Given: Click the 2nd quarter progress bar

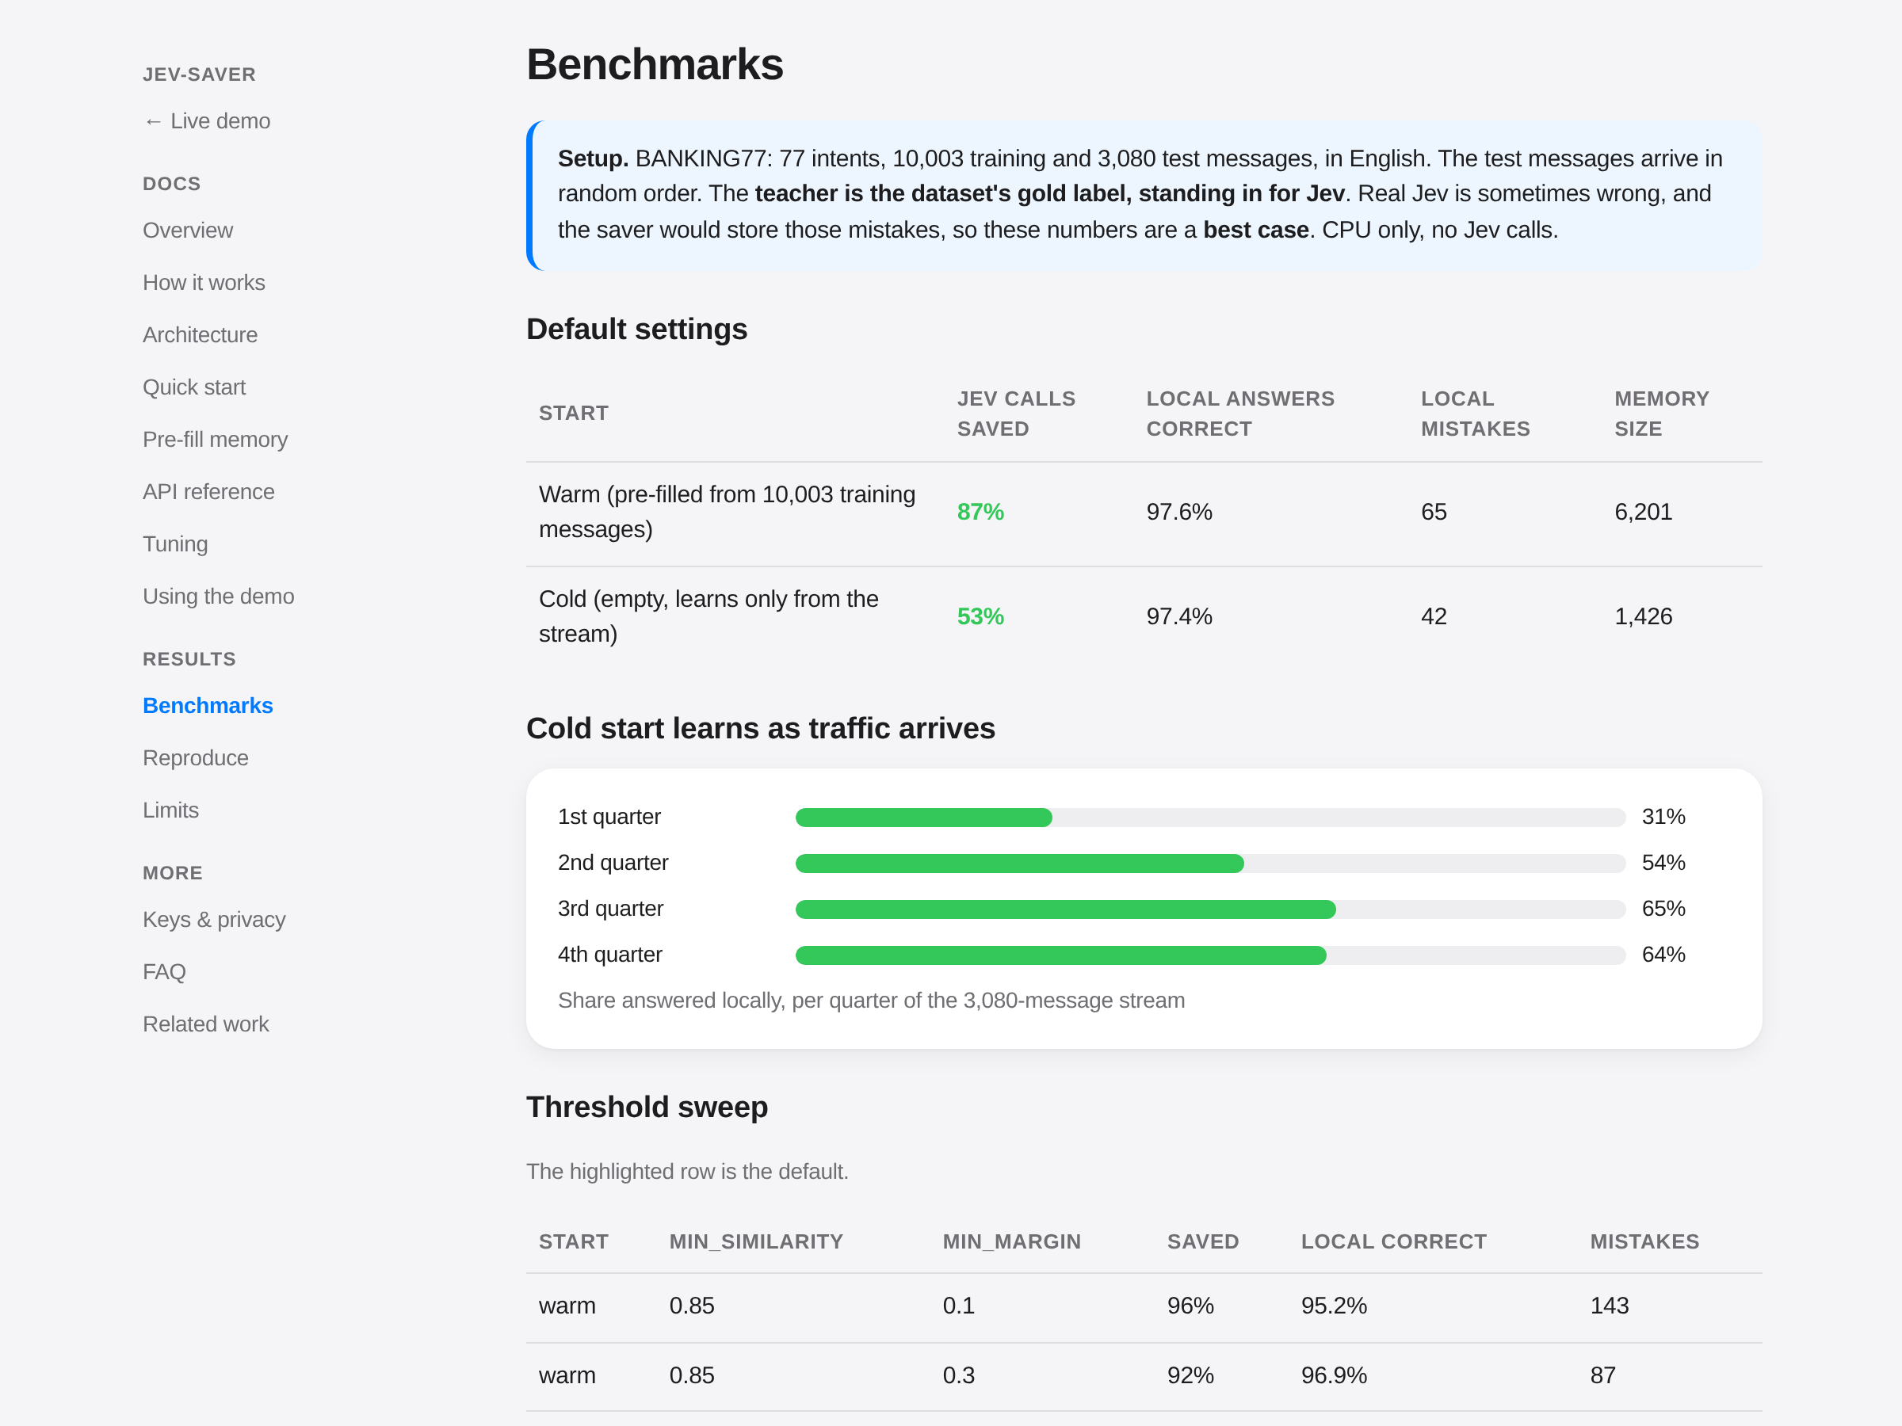Looking at the screenshot, I should click(x=1210, y=864).
